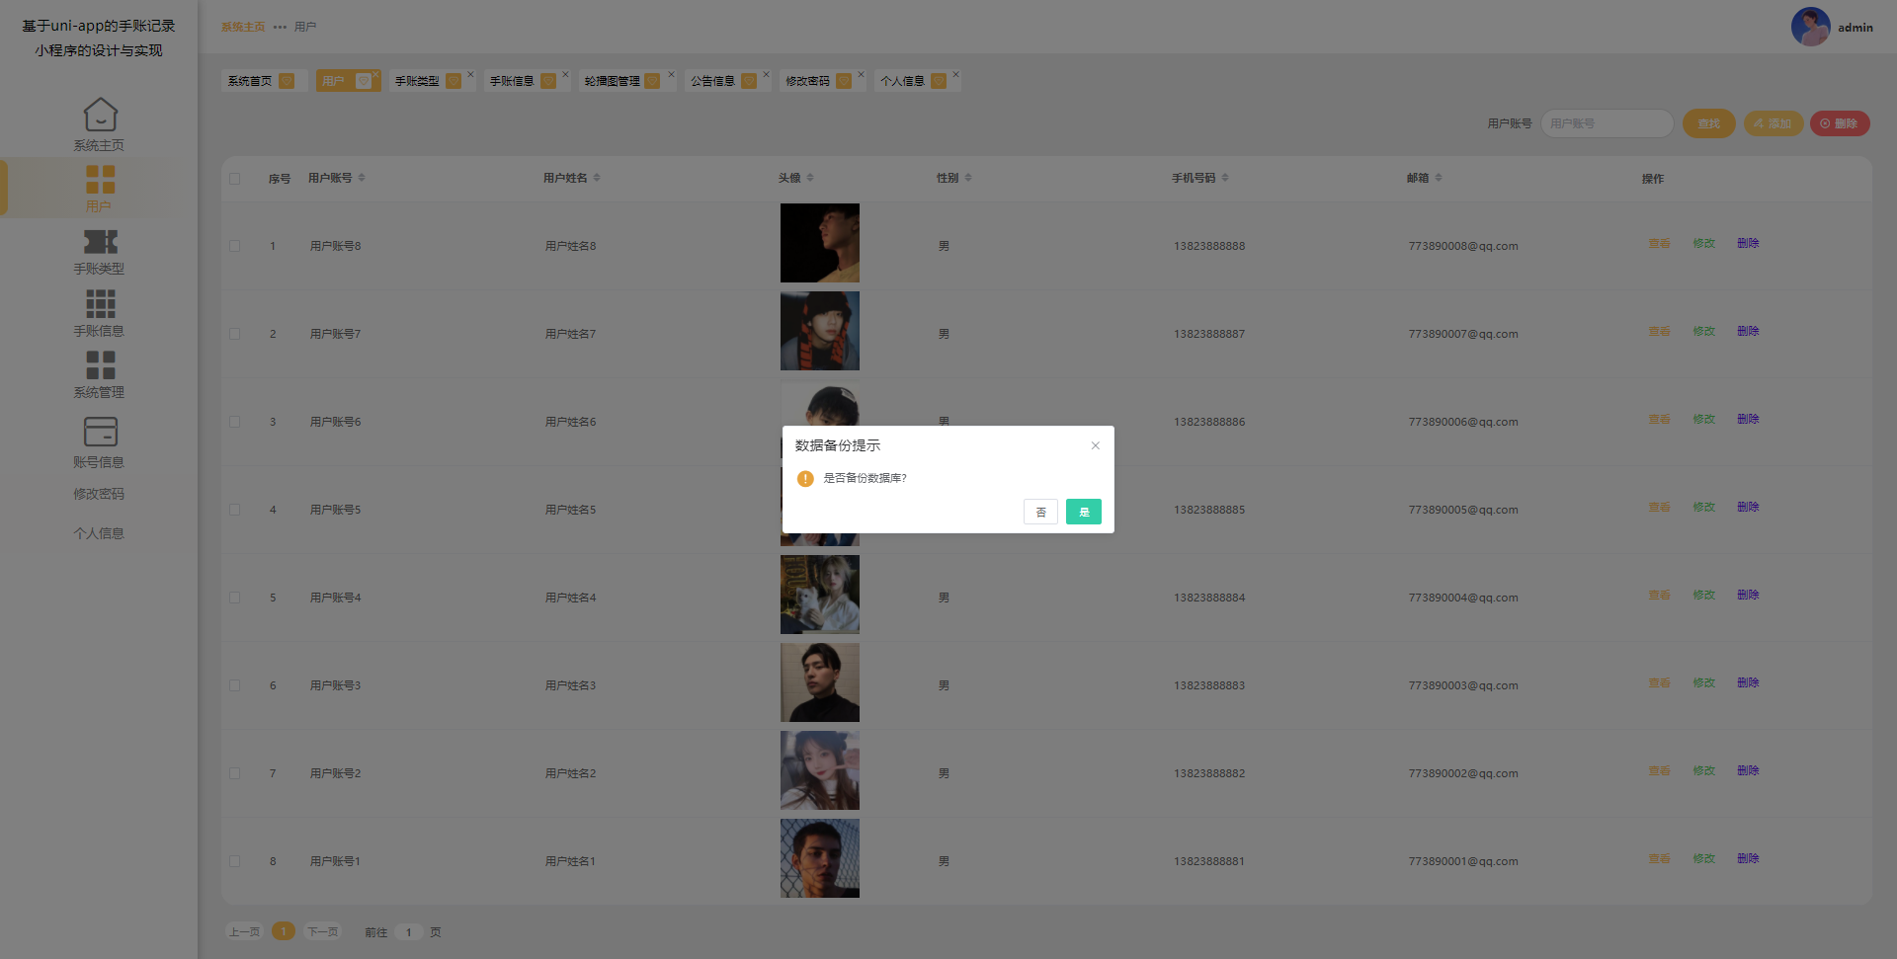Viewport: 1897px width, 959px height.
Task: Click the admin avatar picture
Action: [1810, 27]
